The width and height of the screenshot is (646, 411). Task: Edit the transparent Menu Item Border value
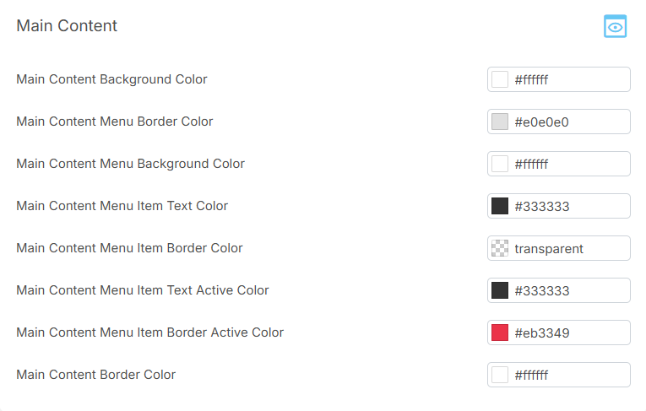[x=569, y=248]
